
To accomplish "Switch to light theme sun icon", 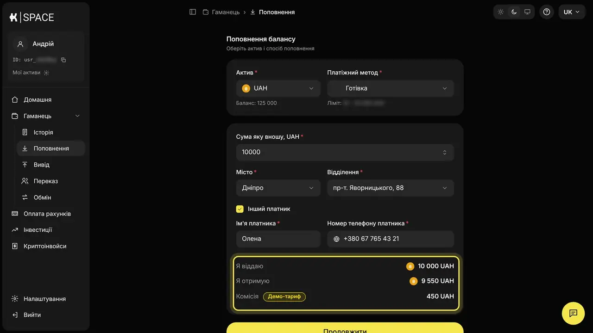I will coord(501,12).
